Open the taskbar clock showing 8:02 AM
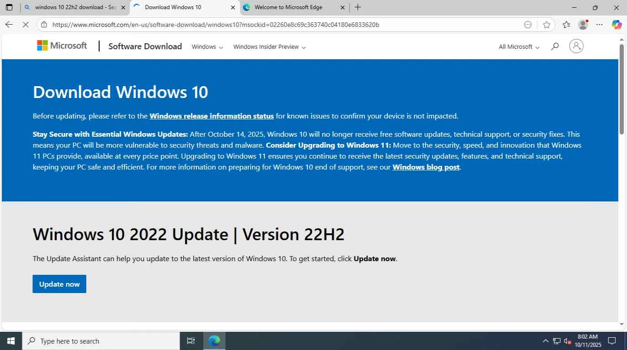The width and height of the screenshot is (627, 350). [x=589, y=341]
